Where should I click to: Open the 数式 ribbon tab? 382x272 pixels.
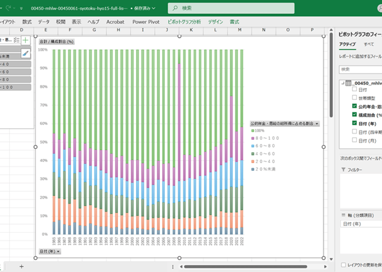point(27,22)
